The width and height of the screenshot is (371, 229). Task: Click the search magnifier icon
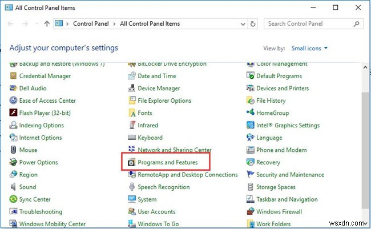tap(356, 23)
